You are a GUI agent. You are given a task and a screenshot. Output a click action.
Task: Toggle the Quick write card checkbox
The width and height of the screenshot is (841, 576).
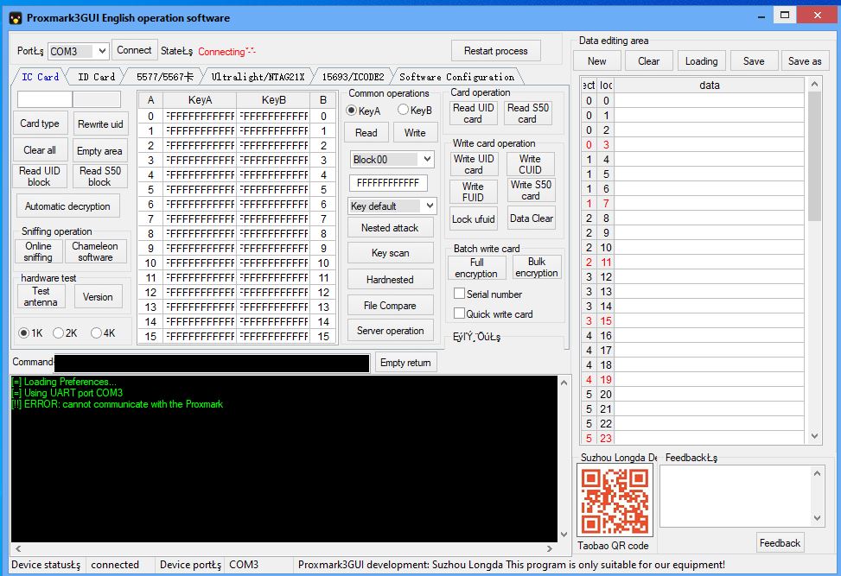[x=460, y=314]
